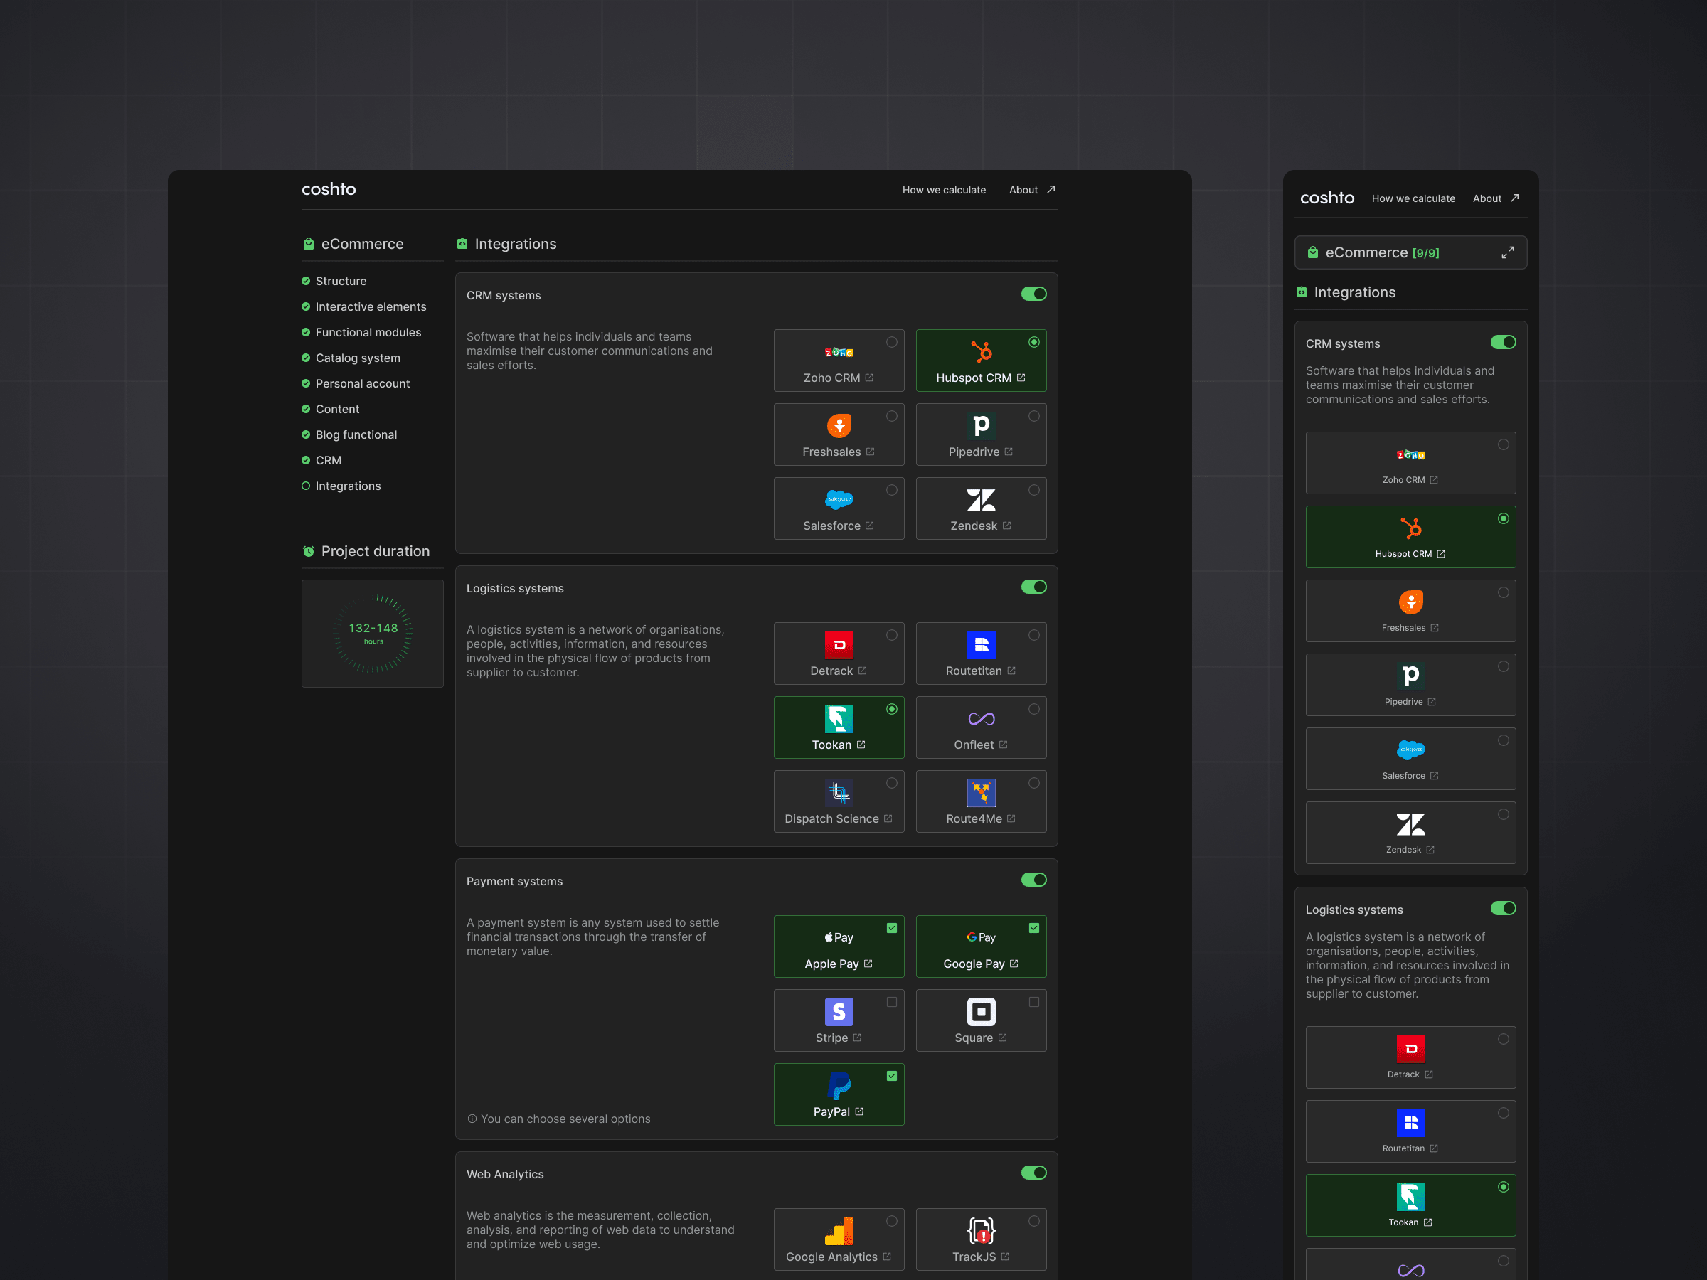Toggle CRM systems switch in mobile panel

1504,343
